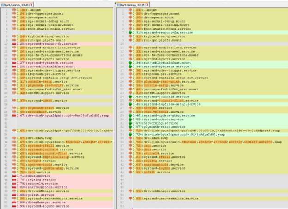Click added marker beside right systemd-tmpfiles-setup.service line

(130, 104)
